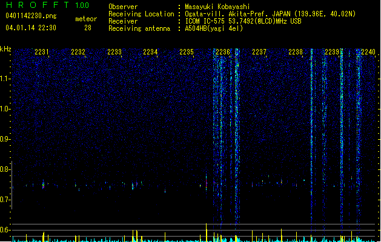Click the 2231 time marker
Image resolution: width=381 pixels, height=242 pixels.
coord(42,52)
